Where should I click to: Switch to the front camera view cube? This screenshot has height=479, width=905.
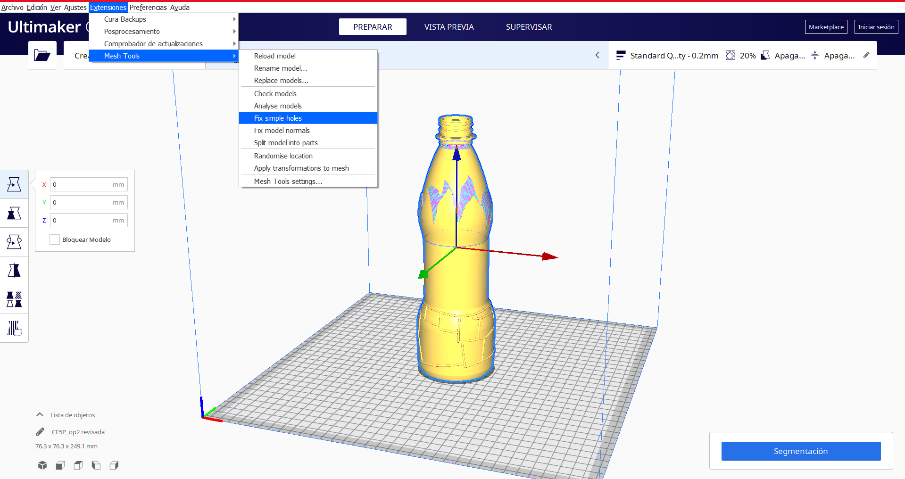(60, 465)
